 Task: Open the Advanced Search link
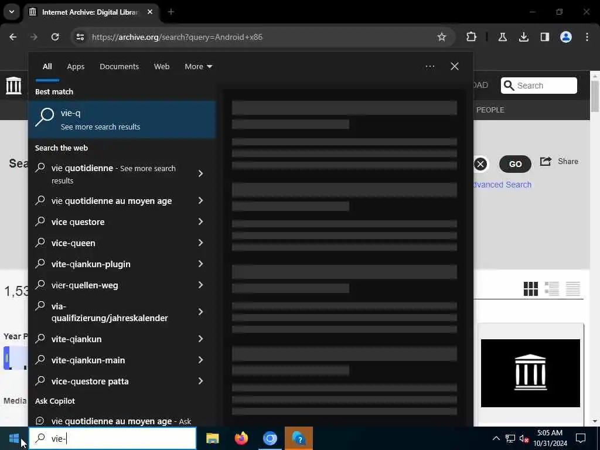tap(502, 185)
